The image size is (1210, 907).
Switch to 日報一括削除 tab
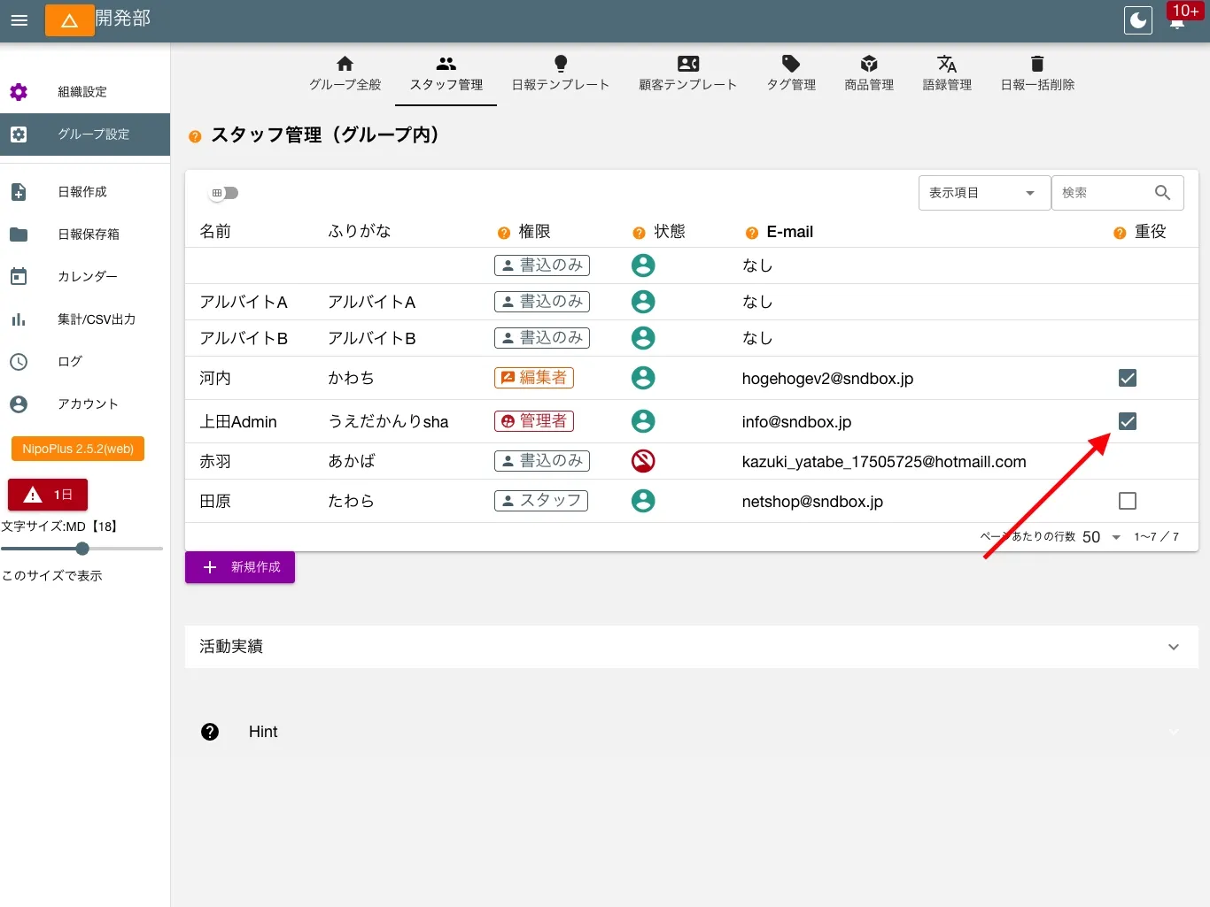tap(1037, 74)
